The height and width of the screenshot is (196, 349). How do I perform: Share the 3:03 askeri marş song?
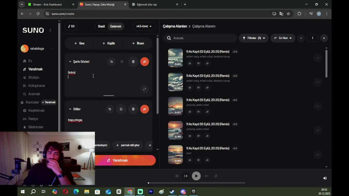point(207,63)
